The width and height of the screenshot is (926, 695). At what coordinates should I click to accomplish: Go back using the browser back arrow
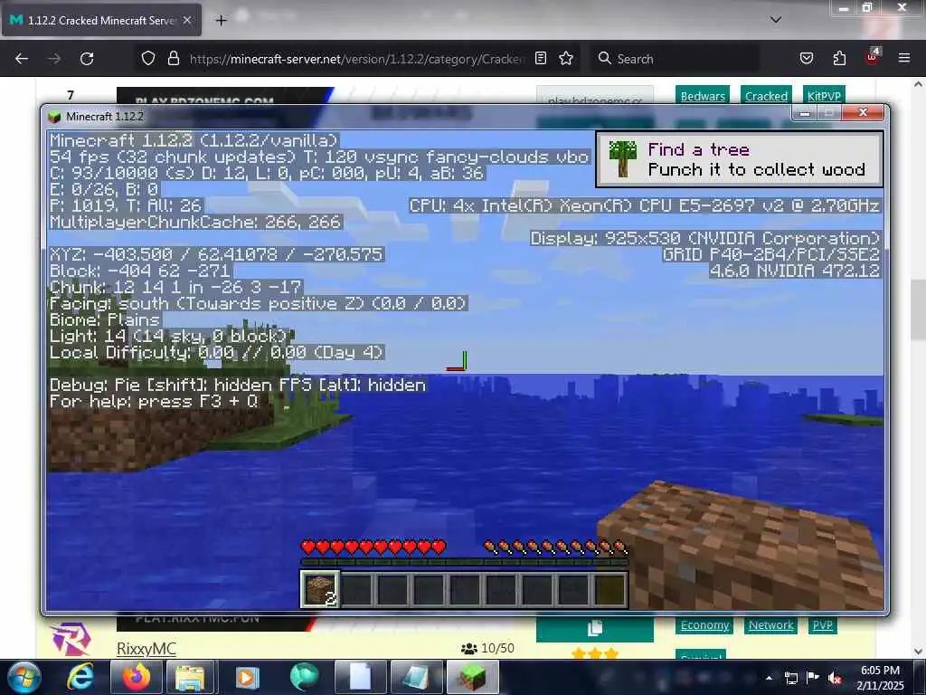pos(22,59)
